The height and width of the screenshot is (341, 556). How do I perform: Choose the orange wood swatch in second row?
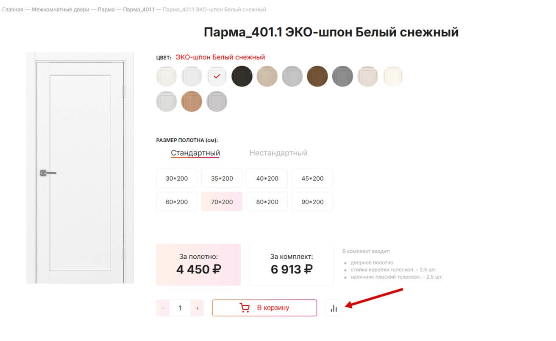(192, 101)
